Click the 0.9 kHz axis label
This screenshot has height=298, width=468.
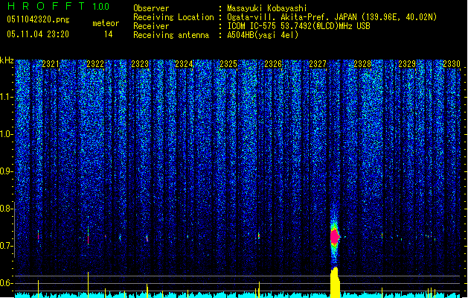point(6,171)
